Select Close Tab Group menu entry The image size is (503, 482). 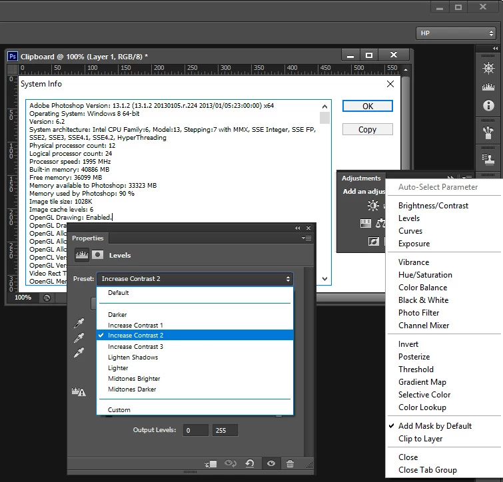point(444,470)
